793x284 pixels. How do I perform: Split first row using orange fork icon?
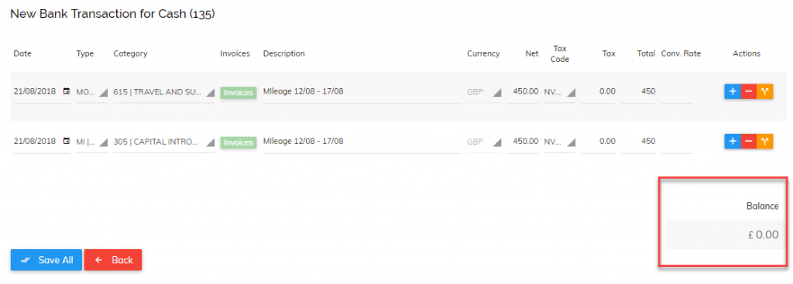tap(765, 91)
